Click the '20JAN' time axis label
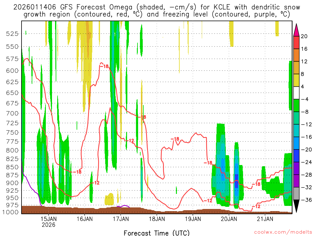This screenshot has width=315, height=236. click(x=229, y=219)
